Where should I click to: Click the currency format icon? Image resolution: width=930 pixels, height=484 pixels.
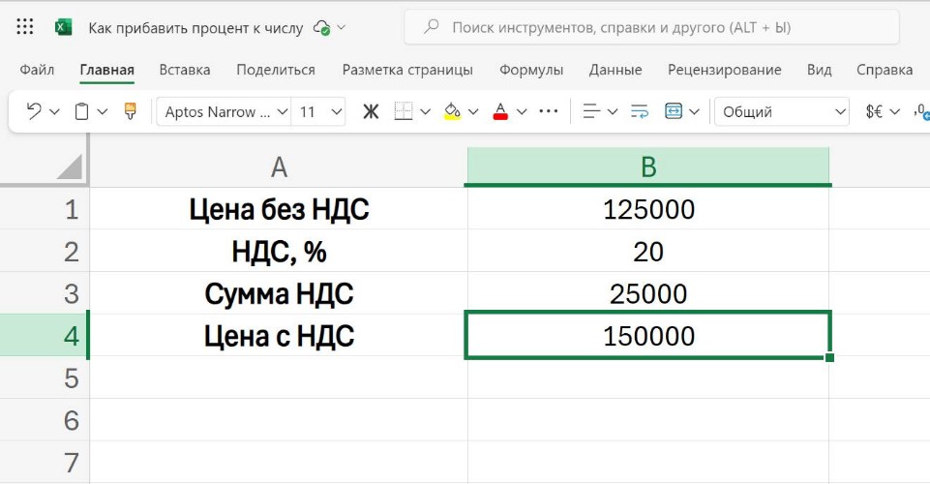coord(874,112)
